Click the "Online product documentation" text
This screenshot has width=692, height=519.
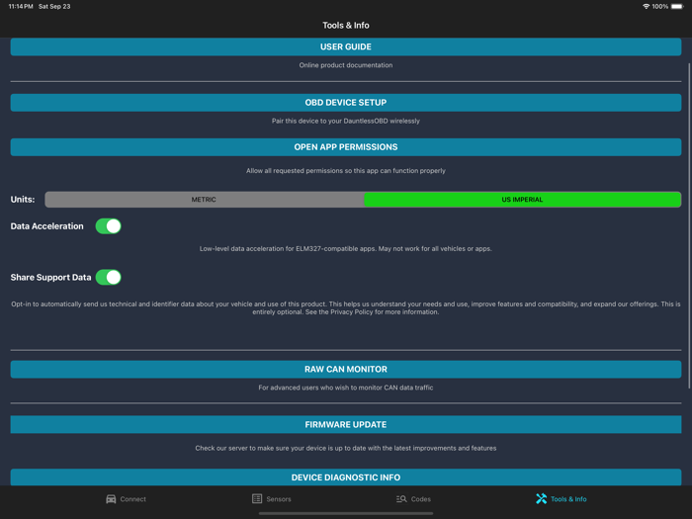click(x=346, y=65)
